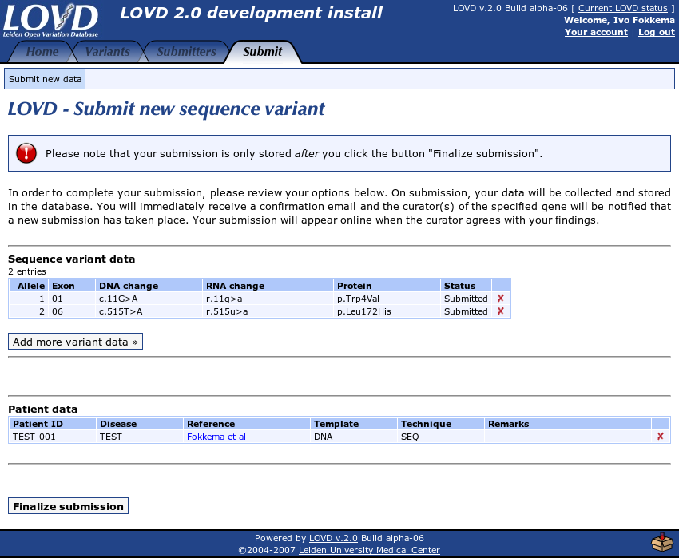Select the Submit tab

point(263,52)
